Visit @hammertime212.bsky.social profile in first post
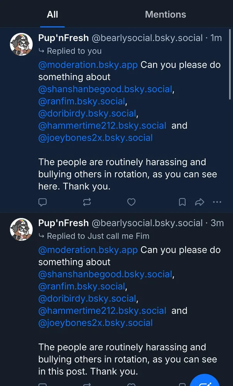 [102, 126]
